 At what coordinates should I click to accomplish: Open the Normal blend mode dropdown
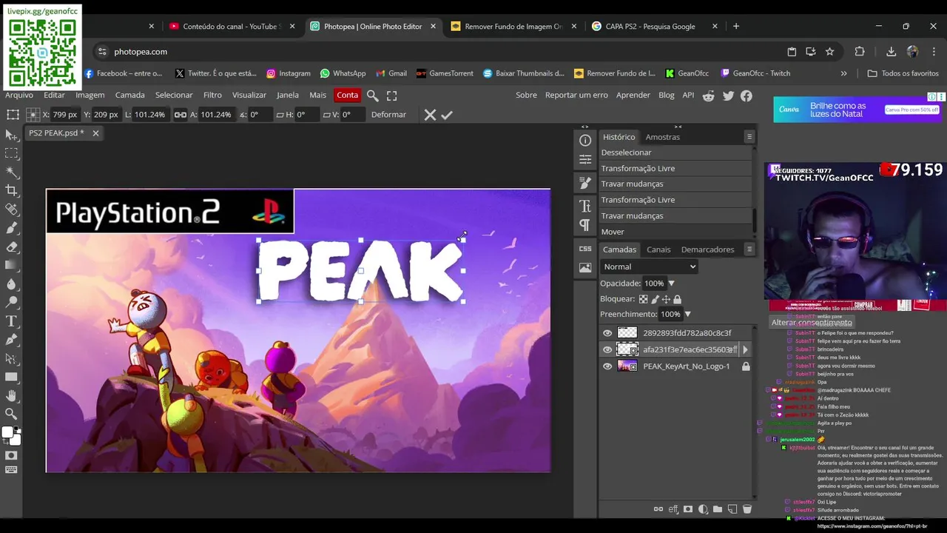[649, 266]
